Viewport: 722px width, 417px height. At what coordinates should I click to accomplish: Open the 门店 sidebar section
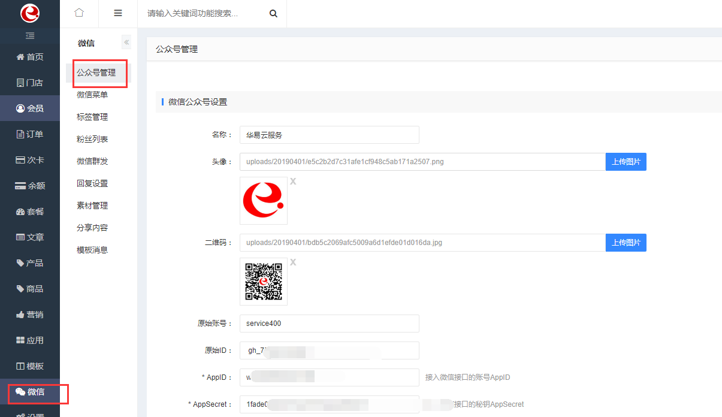[x=30, y=83]
